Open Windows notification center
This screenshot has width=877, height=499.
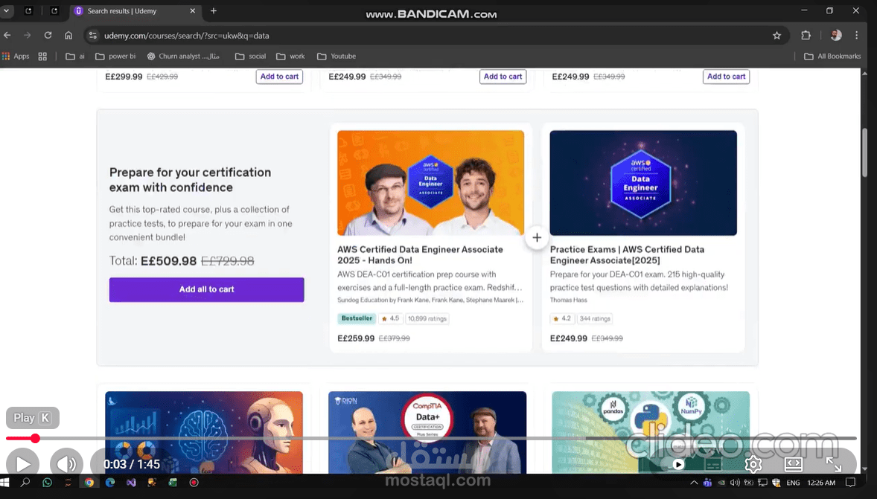click(851, 482)
